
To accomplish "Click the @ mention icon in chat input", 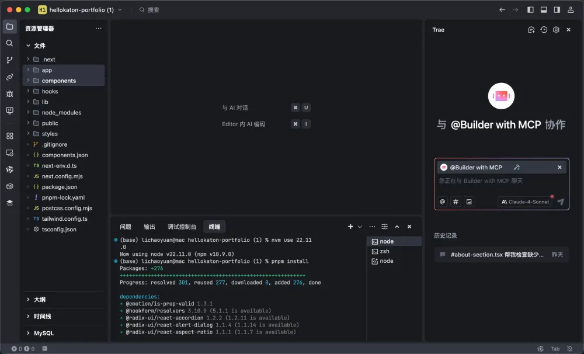I will click(443, 202).
